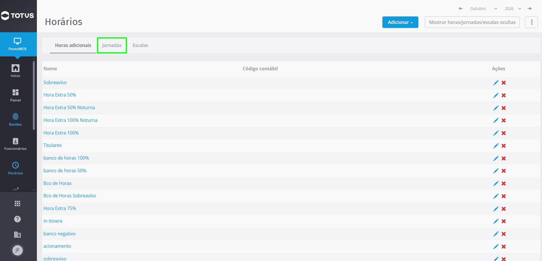The image size is (542, 261).
Task: Open the JF user avatar
Action: tap(17, 250)
